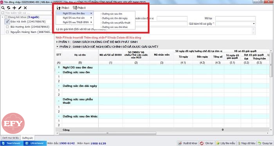This screenshot has width=274, height=146.
Task: Collapse the Đang kê khai tree group
Action: pos(2,17)
